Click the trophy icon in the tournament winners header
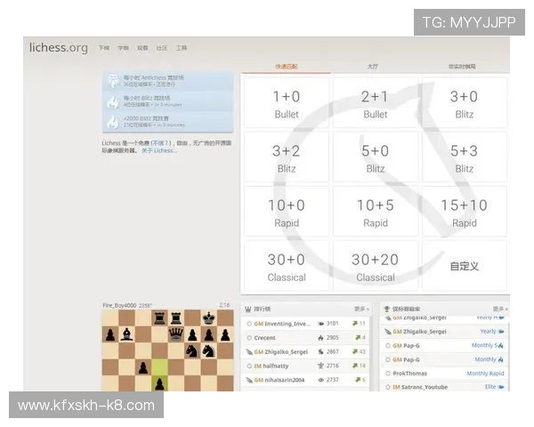The image size is (534, 427). 385,310
